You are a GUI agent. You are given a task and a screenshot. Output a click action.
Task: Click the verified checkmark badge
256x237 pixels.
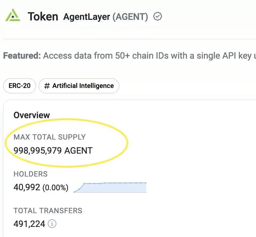click(157, 16)
